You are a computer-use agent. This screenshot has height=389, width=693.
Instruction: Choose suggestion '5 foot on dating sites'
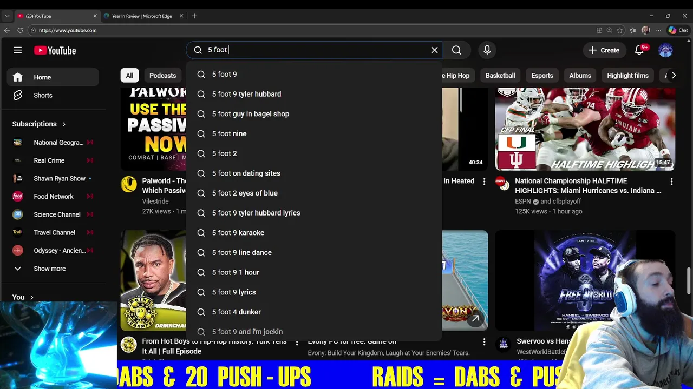(314, 173)
